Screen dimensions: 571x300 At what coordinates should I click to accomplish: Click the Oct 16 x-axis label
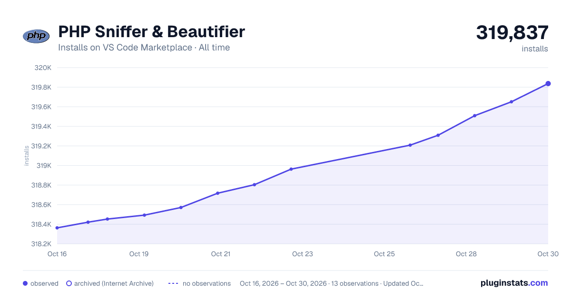click(57, 254)
